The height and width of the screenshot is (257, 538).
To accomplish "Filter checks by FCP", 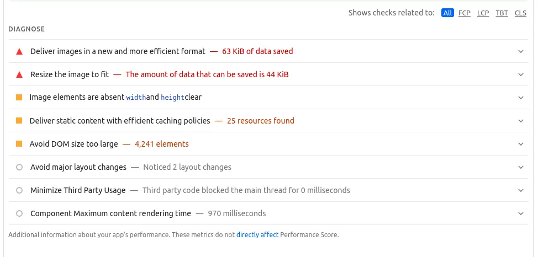I will [x=465, y=13].
